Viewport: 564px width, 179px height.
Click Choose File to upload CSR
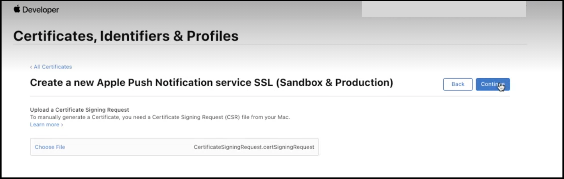pyautogui.click(x=50, y=147)
